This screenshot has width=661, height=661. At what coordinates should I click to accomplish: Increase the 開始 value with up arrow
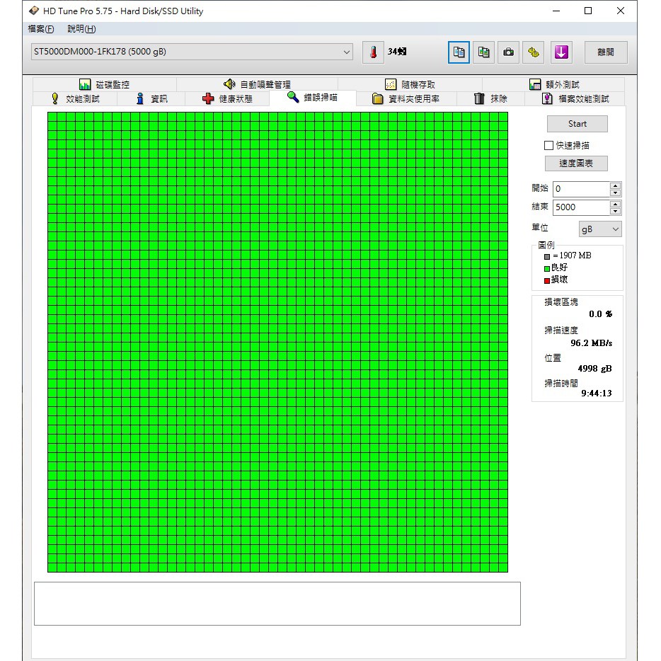[x=615, y=186]
